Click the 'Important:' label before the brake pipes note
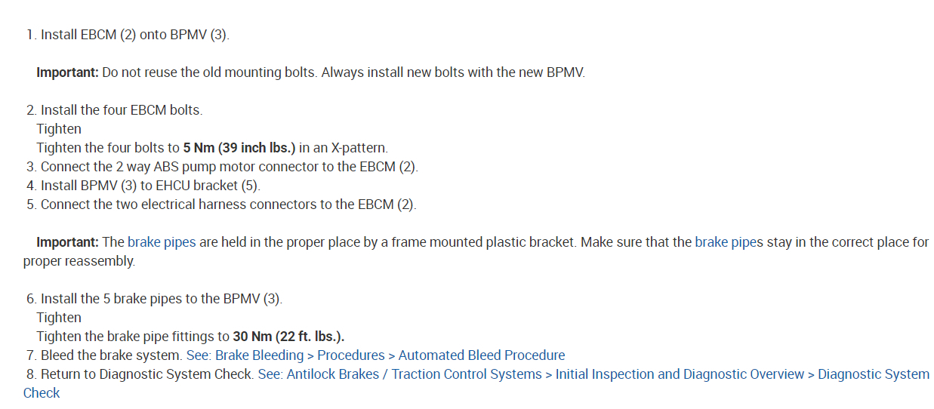The height and width of the screenshot is (409, 934). (67, 242)
